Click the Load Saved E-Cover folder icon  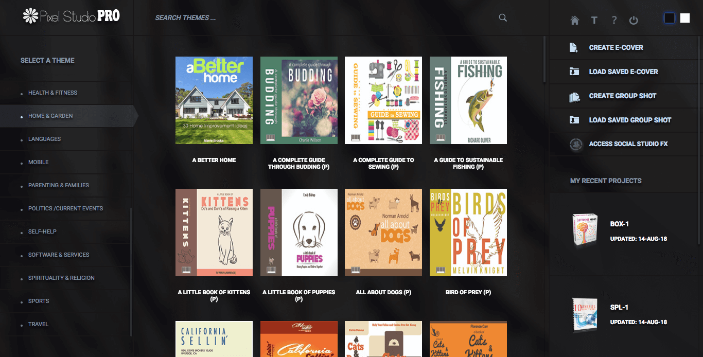click(x=574, y=72)
